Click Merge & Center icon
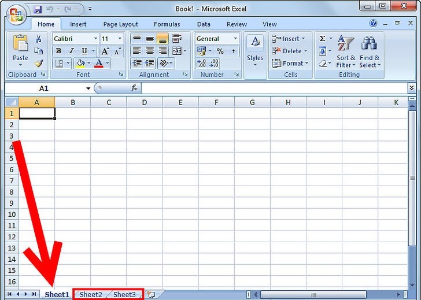 click(x=177, y=51)
